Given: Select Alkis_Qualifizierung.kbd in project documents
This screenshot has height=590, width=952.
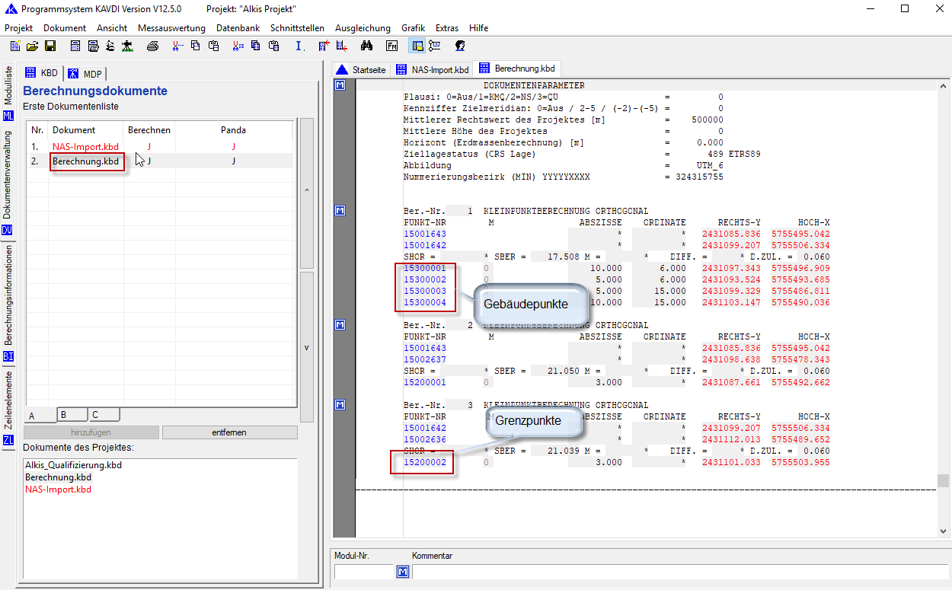Looking at the screenshot, I should 73,465.
